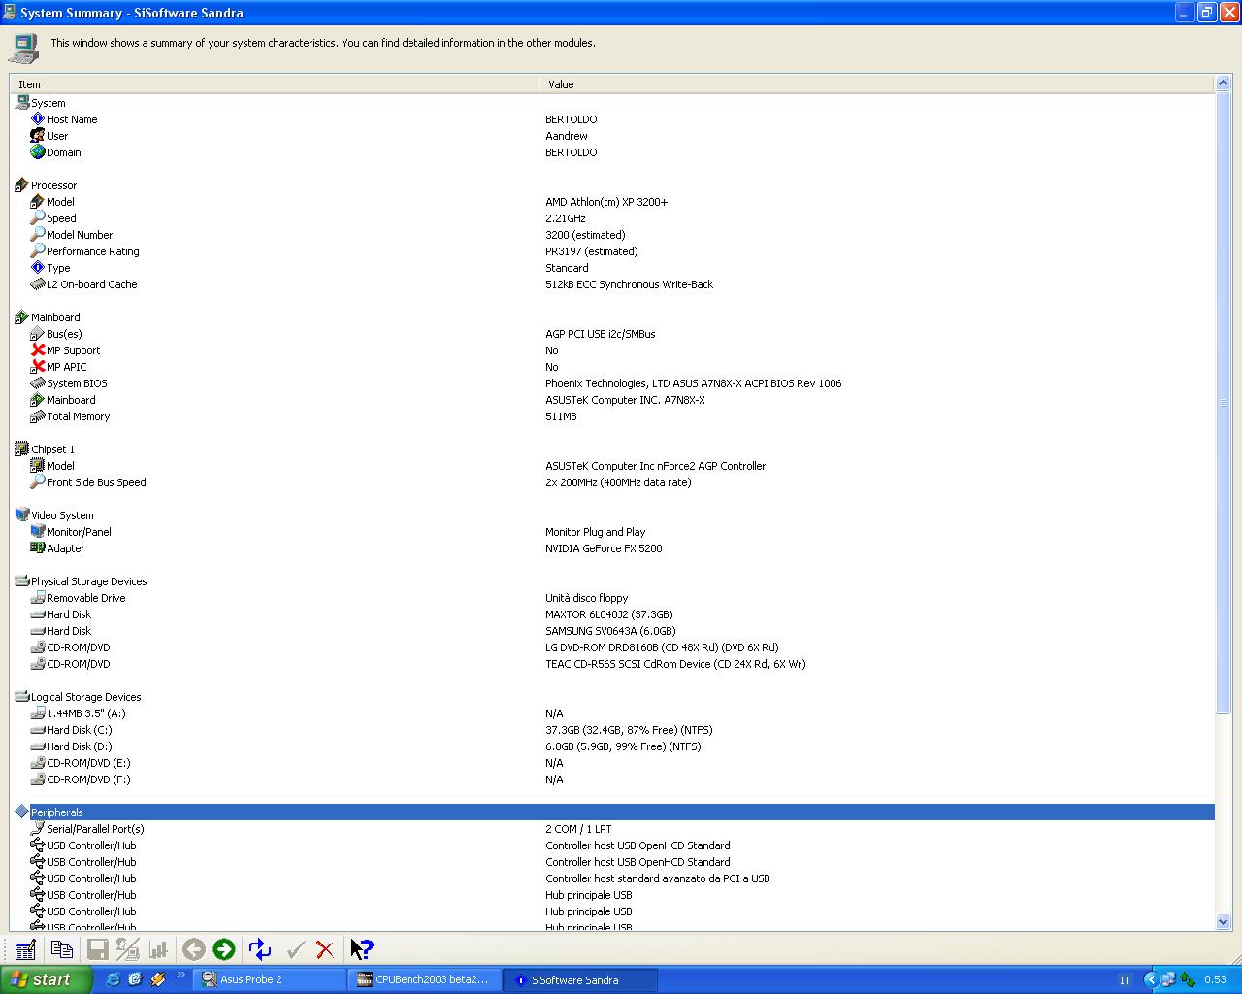The image size is (1242, 994).
Task: Select the L2 On-board Cache row label
Action: coord(92,284)
